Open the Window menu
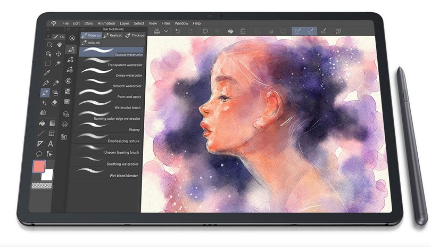 coord(181,23)
